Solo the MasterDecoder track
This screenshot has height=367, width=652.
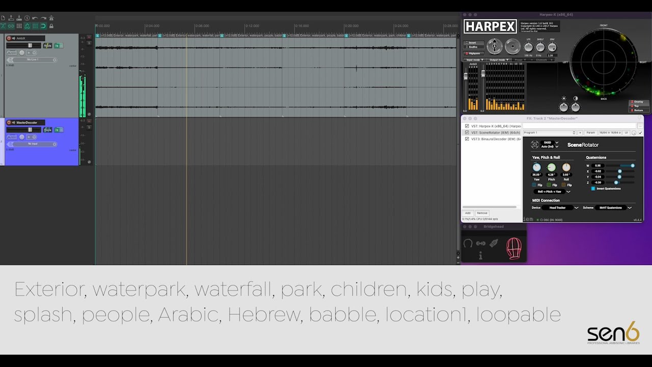pyautogui.click(x=89, y=127)
